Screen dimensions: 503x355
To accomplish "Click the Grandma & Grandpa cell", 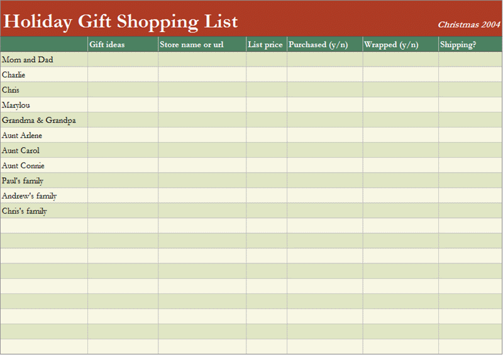I will click(x=44, y=120).
